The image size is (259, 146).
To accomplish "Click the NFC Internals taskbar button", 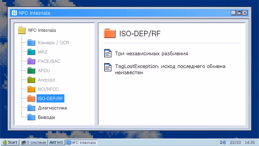I will [x=81, y=142].
